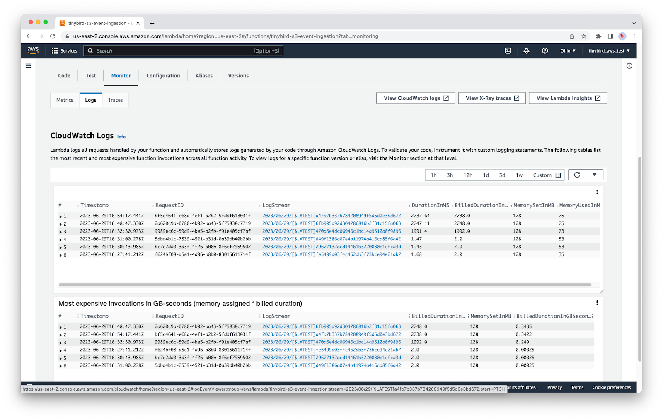Sort by DurationInMS column header
The height and width of the screenshot is (420, 663).
[430, 205]
